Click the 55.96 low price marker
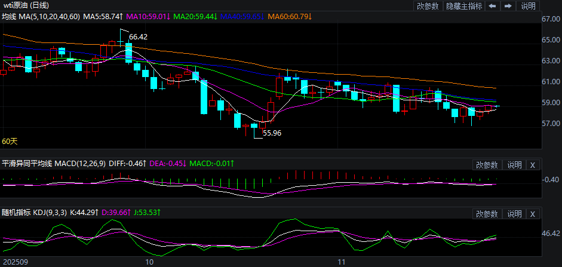The image size is (562, 267). pos(272,133)
